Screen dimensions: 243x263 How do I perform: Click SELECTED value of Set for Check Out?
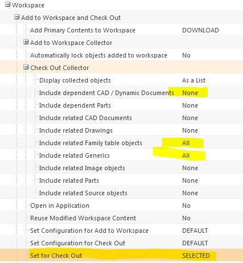click(x=196, y=256)
